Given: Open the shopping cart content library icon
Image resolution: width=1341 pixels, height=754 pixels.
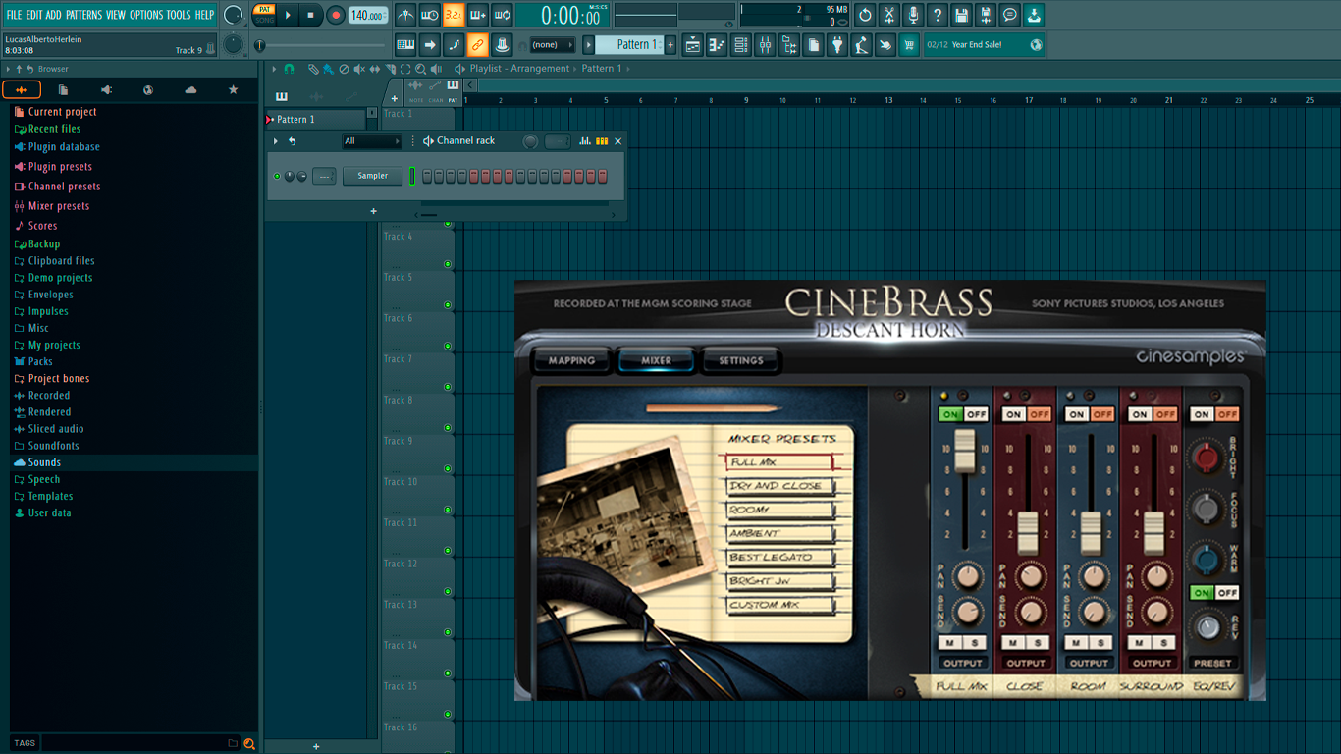Looking at the screenshot, I should pyautogui.click(x=909, y=45).
